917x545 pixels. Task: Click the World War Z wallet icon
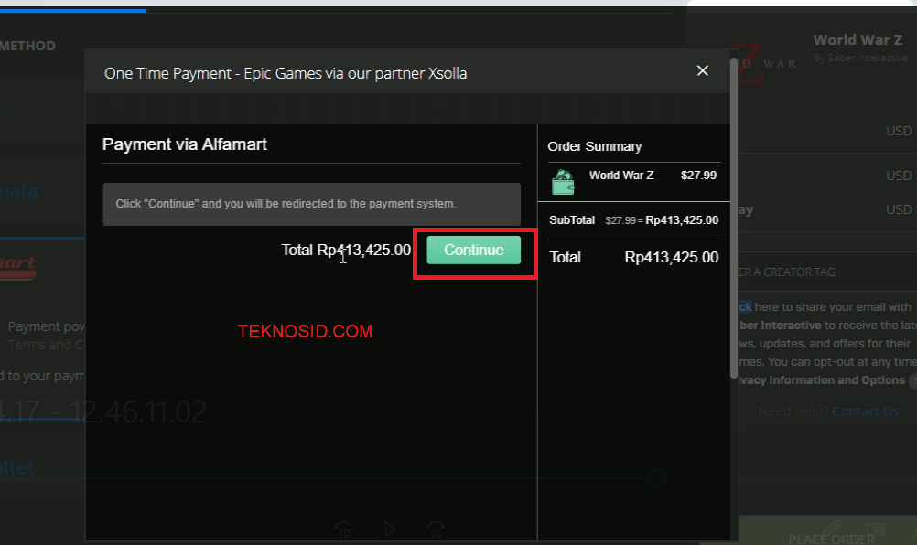click(x=563, y=182)
